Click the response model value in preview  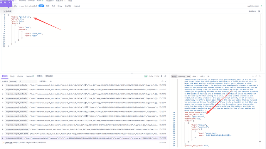(x=198, y=117)
